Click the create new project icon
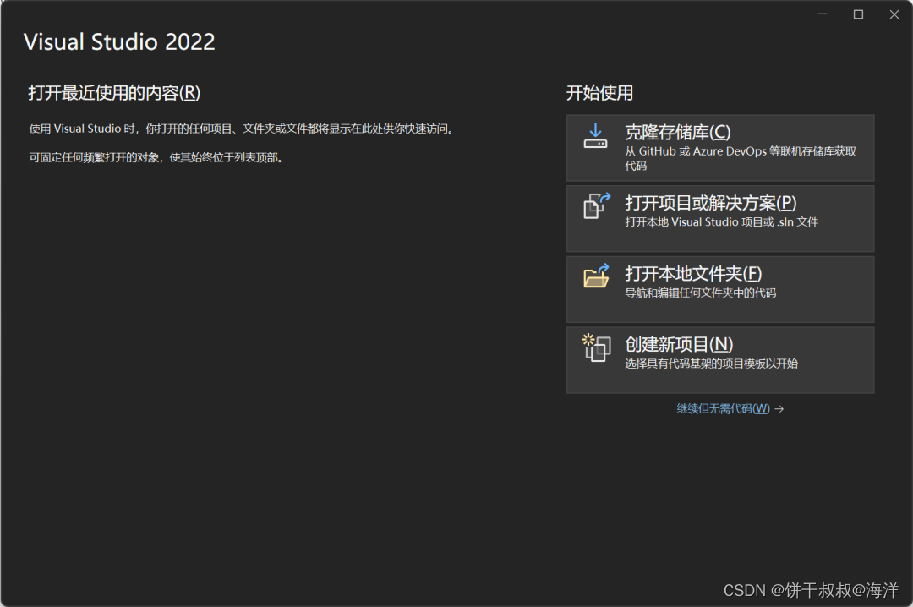This screenshot has height=607, width=913. pos(596,347)
